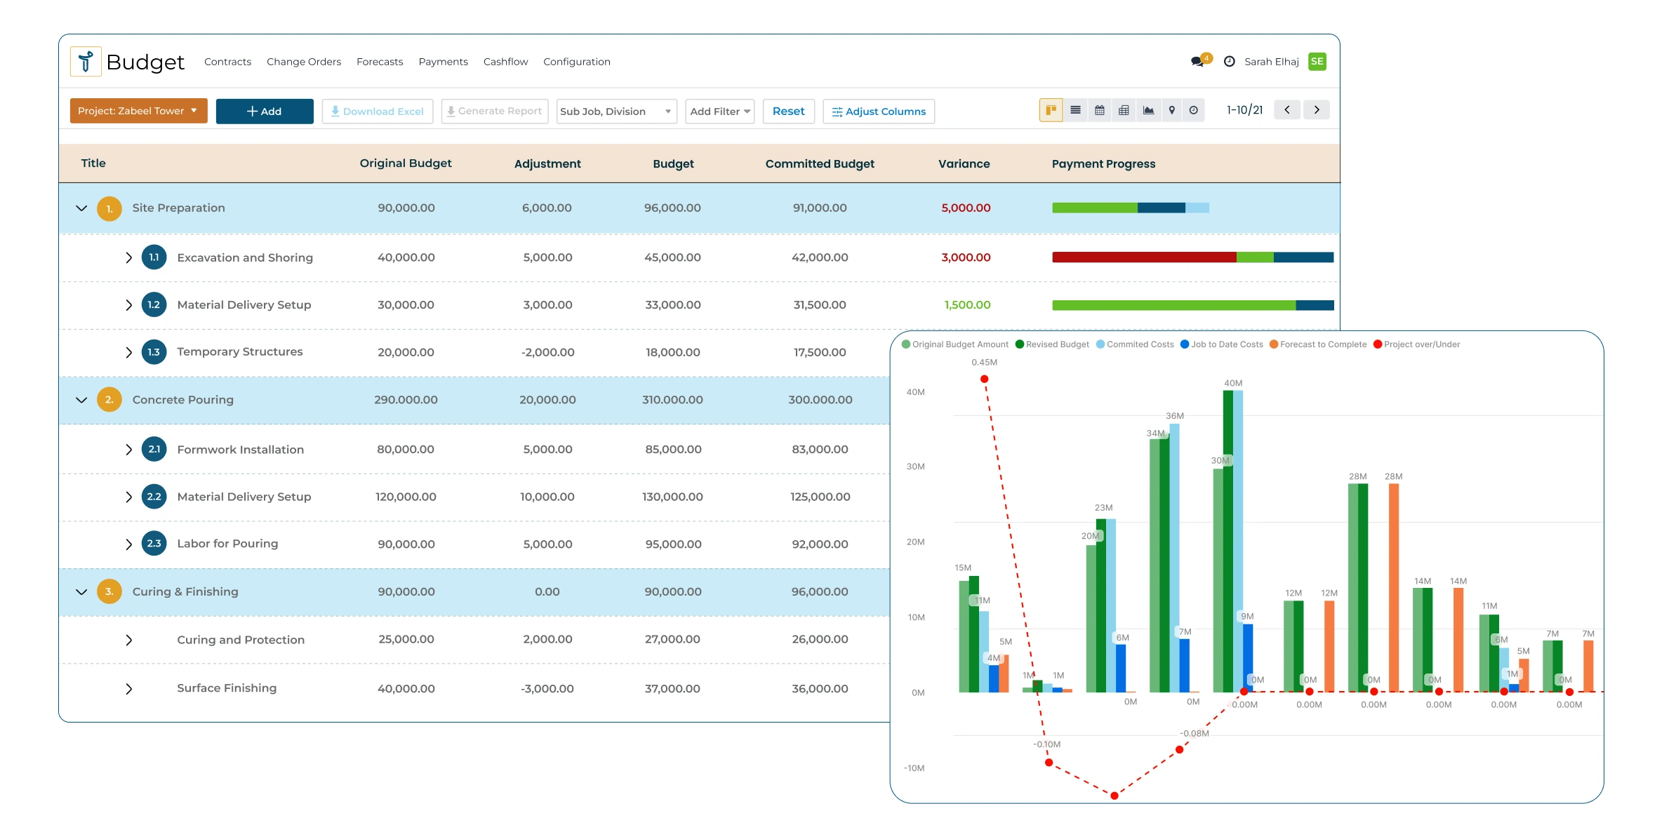1657x825 pixels.
Task: Open the Change Orders tab
Action: [x=303, y=62]
